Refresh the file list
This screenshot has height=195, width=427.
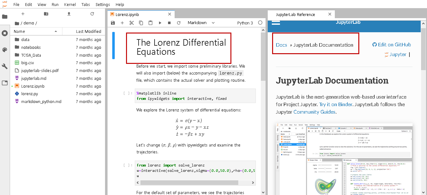click(92, 14)
